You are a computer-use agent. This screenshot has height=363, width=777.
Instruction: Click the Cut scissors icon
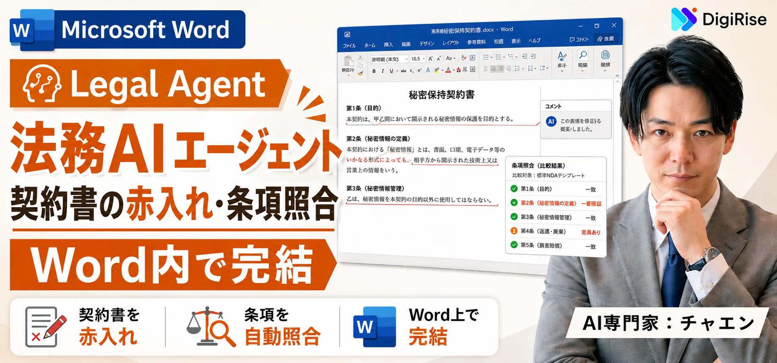coord(360,58)
